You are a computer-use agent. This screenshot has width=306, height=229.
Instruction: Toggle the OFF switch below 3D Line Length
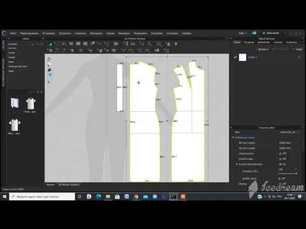tap(282, 154)
